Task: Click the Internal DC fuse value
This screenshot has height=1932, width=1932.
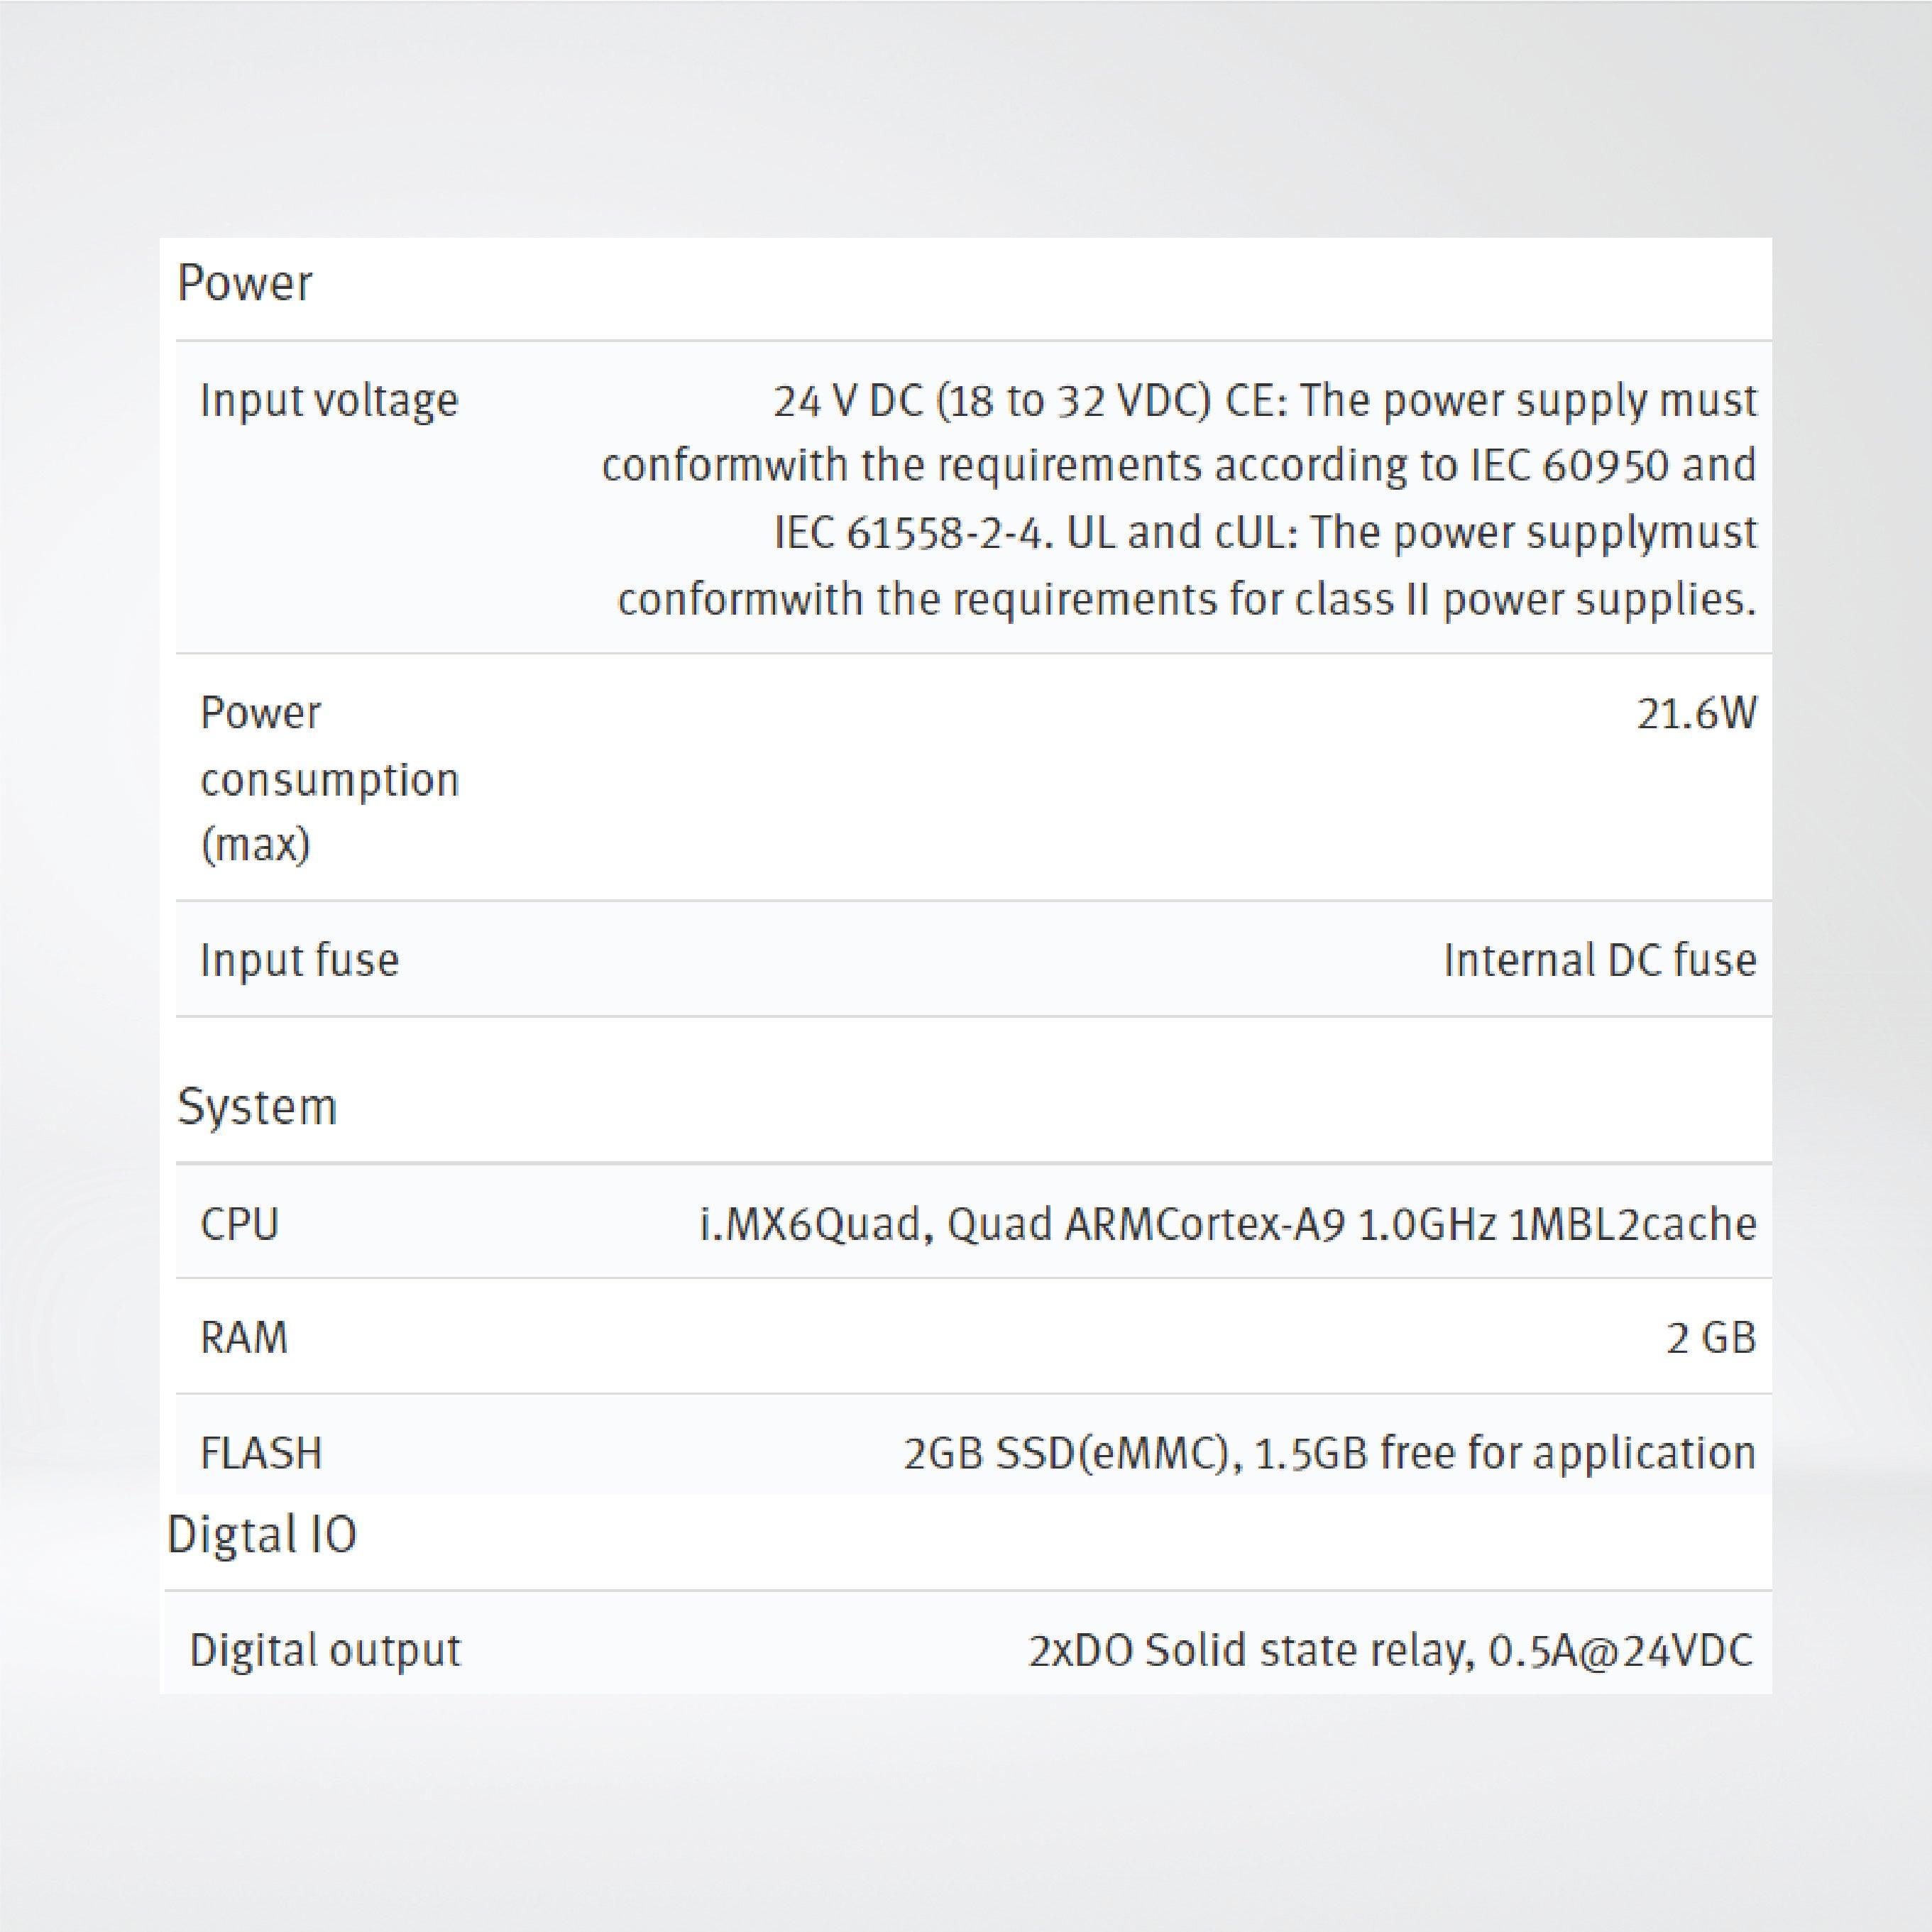Action: point(1599,960)
